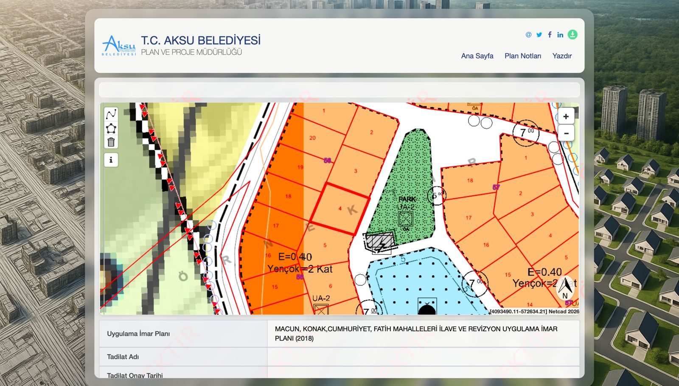
Task: Click the Aksu Belediyesi logo
Action: click(x=119, y=45)
